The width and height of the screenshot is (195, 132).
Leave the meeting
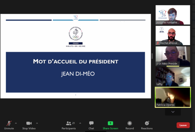(183, 125)
